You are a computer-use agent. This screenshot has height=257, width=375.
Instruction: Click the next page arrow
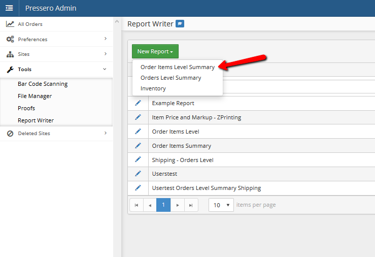178,205
